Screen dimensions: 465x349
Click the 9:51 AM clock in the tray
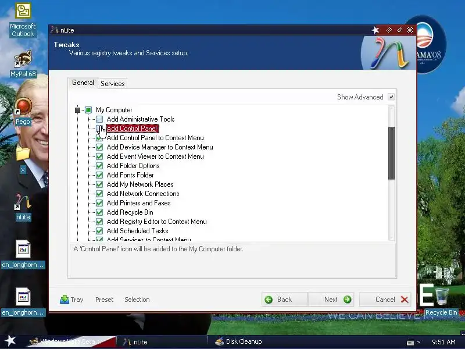(x=443, y=342)
